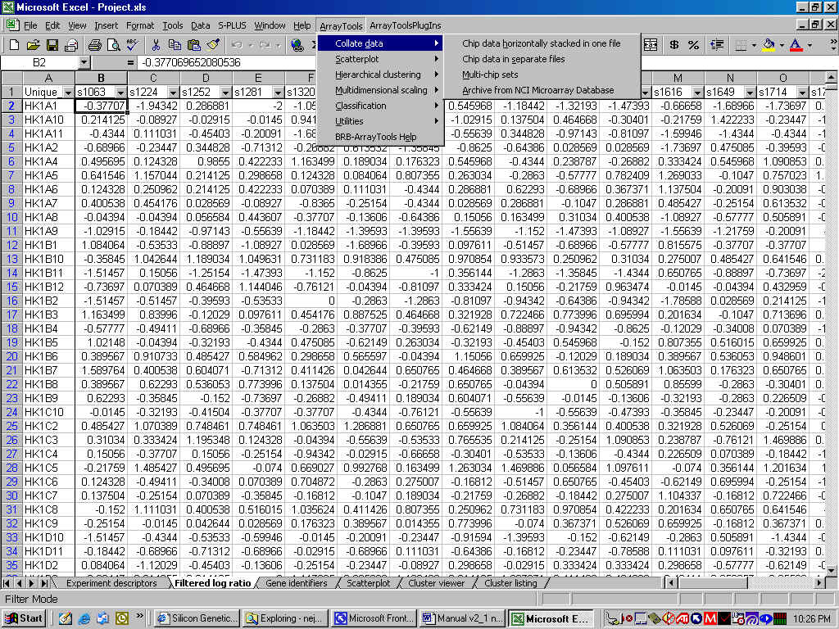Screen dimensions: 839x629
Task: Choose Scatterplot in the ArrayTools menu
Action: 356,59
